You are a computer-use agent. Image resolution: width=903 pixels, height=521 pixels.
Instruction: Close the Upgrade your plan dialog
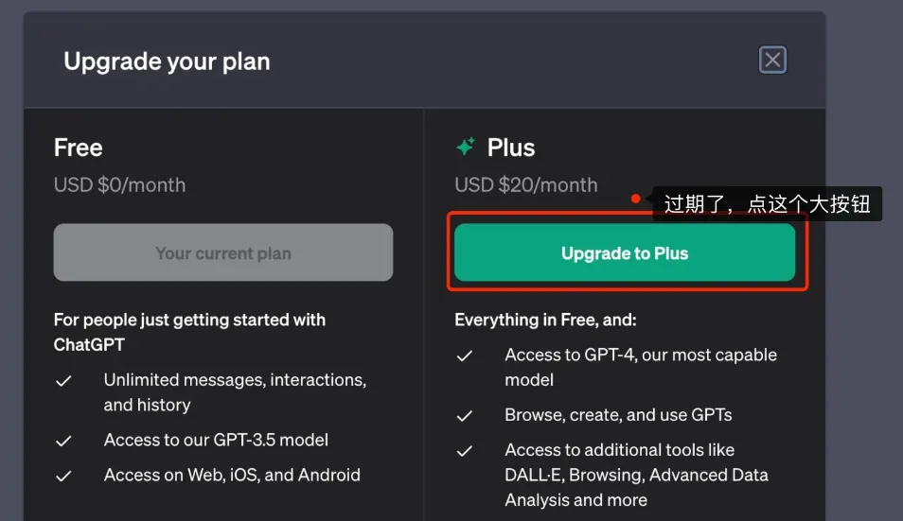[x=772, y=60]
